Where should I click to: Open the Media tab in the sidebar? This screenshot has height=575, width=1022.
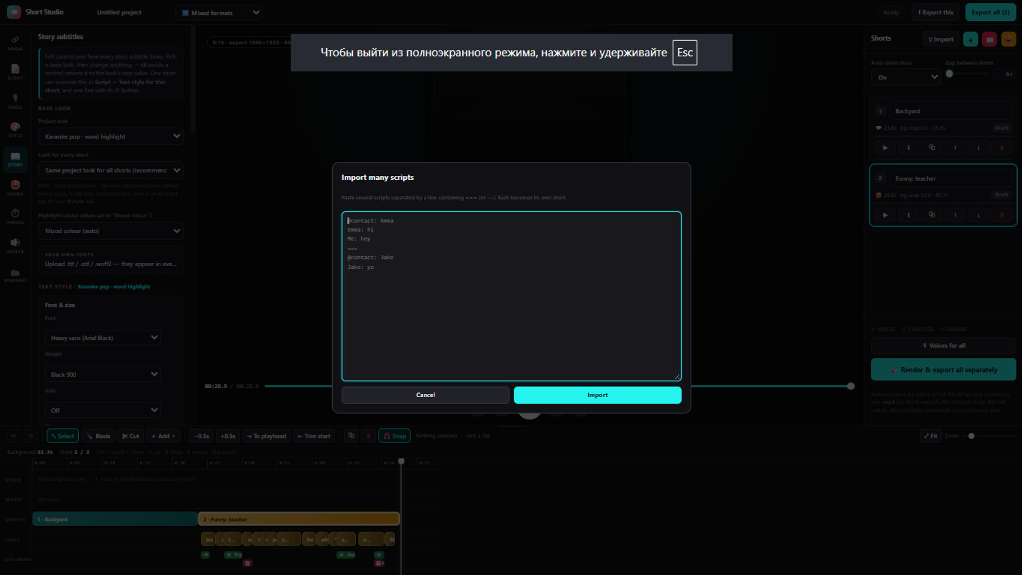click(15, 43)
